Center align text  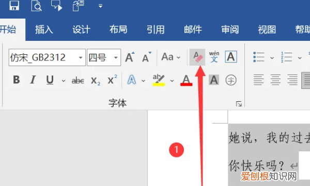click(x=275, y=80)
